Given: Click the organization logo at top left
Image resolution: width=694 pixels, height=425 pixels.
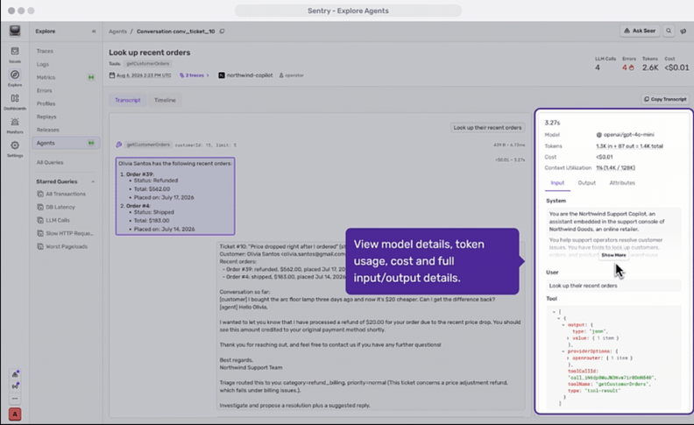Looking at the screenshot, I should click(x=15, y=31).
